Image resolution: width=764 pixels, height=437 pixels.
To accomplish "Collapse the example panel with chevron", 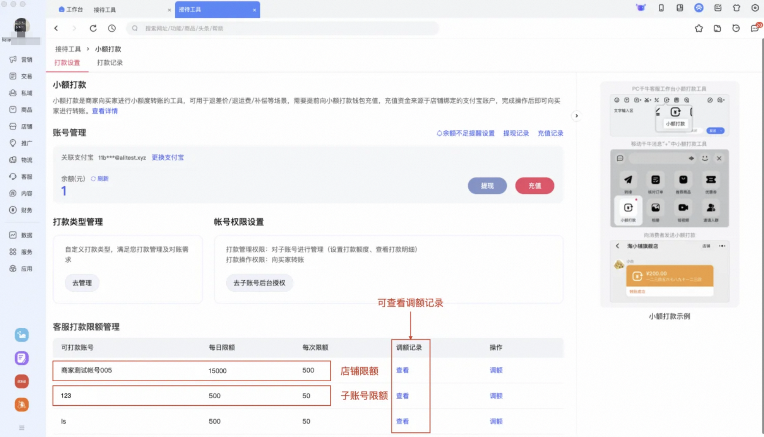I will [x=576, y=116].
